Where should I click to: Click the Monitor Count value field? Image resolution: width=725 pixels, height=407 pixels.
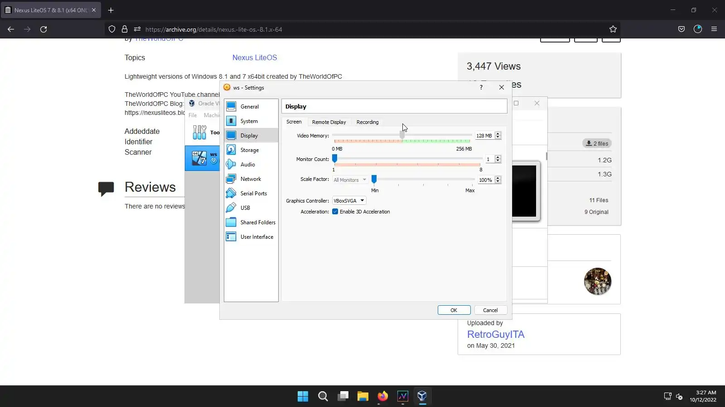[489, 159]
